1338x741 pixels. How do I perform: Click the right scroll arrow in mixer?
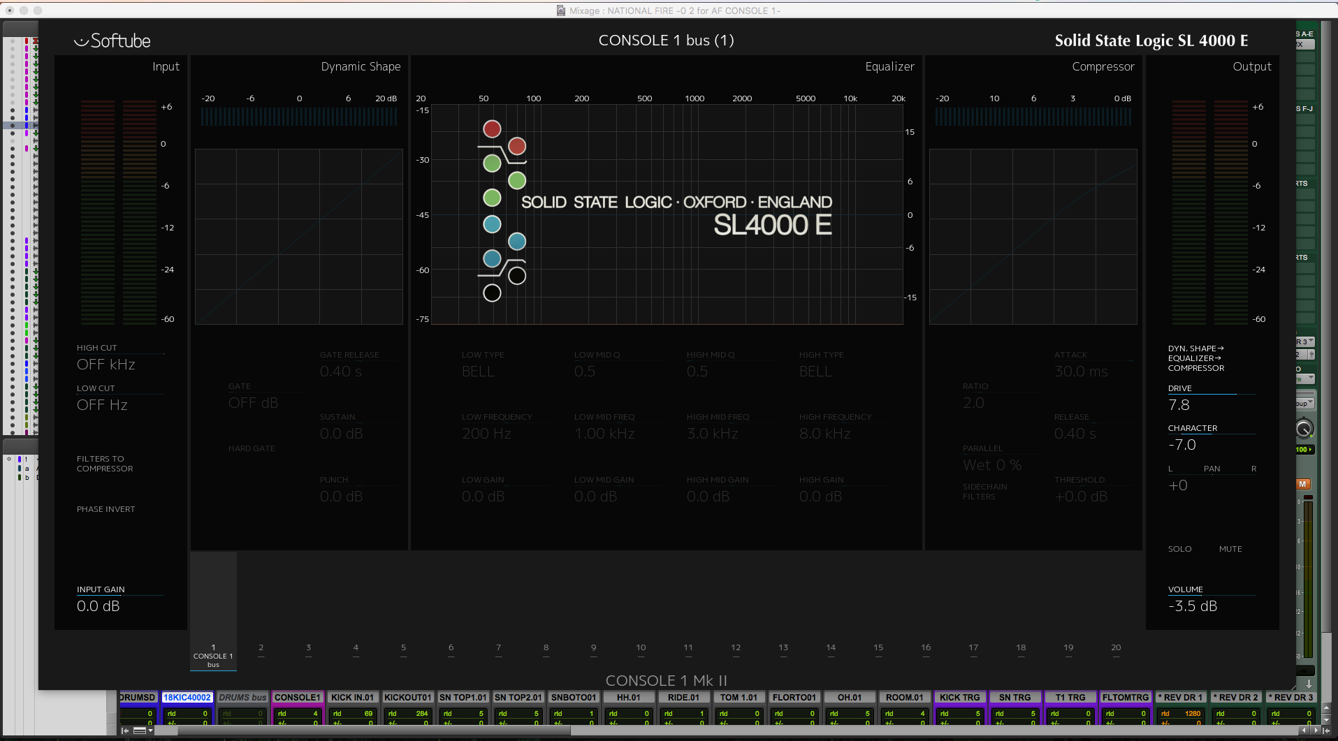coord(1316,731)
